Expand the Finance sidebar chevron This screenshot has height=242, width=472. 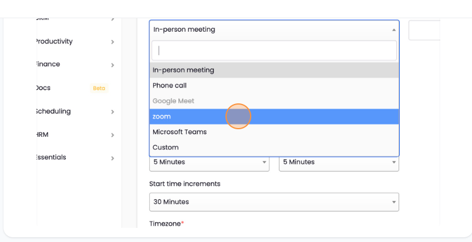pyautogui.click(x=112, y=65)
